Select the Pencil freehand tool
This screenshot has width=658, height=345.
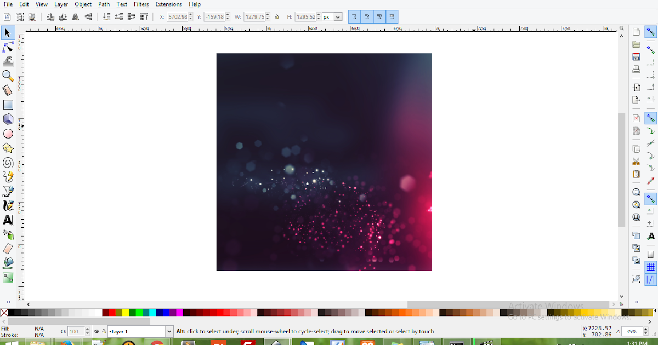(8, 177)
